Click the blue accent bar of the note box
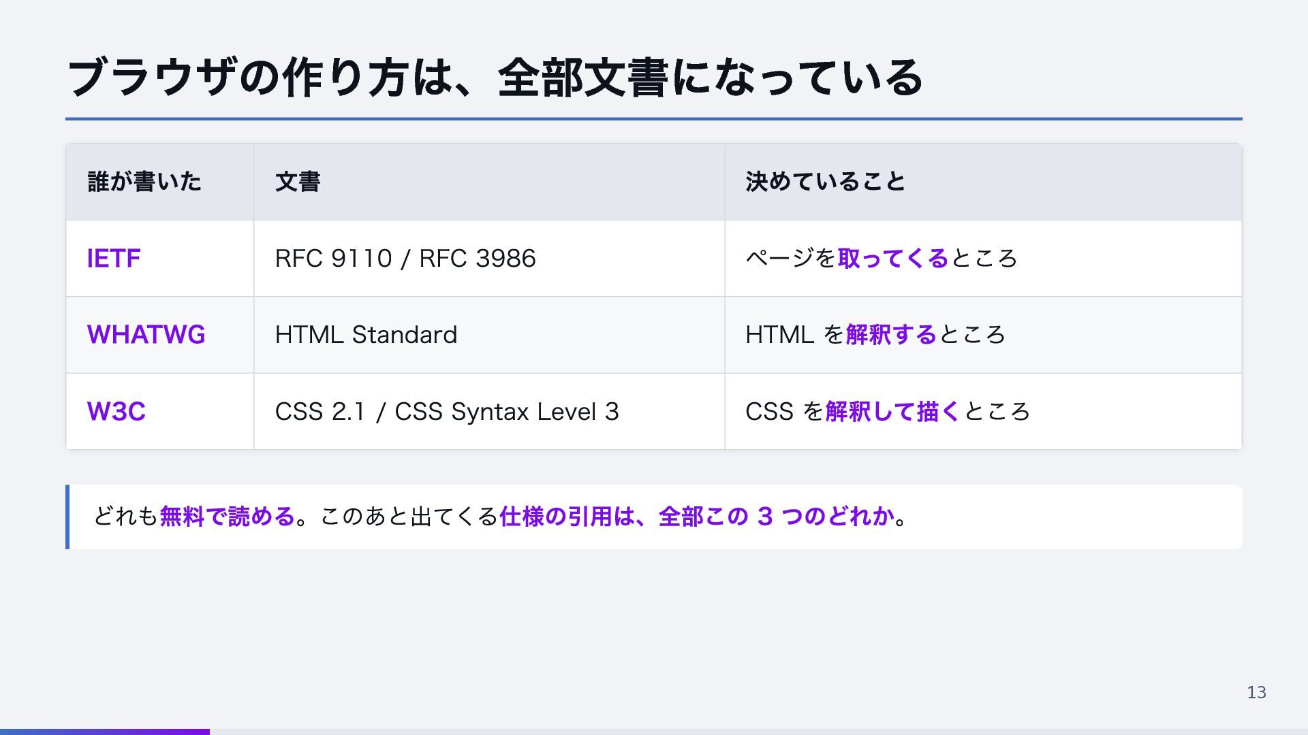 click(67, 517)
